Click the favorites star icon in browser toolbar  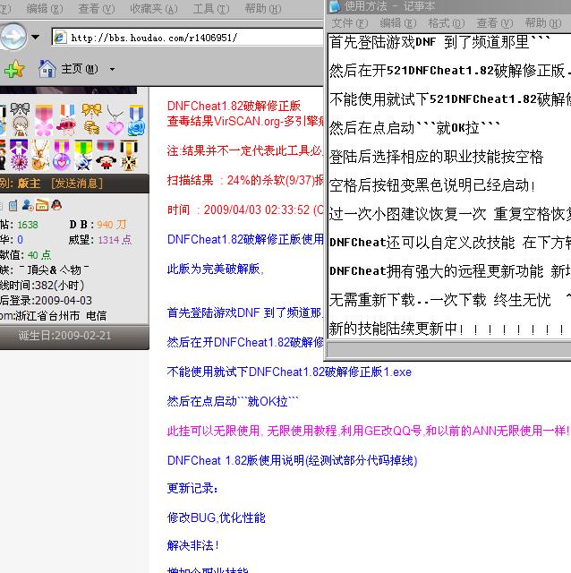click(14, 69)
